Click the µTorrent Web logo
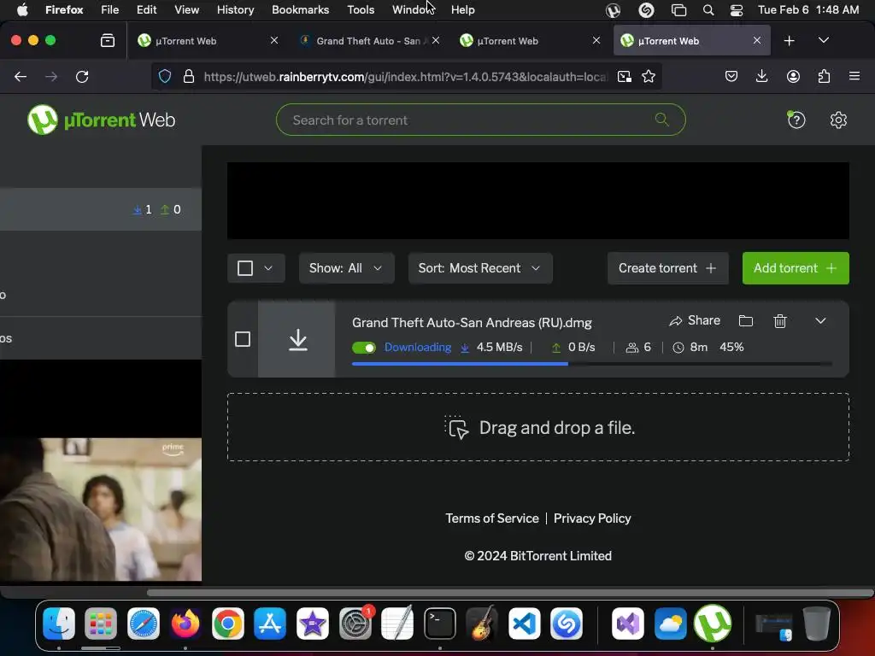 (101, 120)
